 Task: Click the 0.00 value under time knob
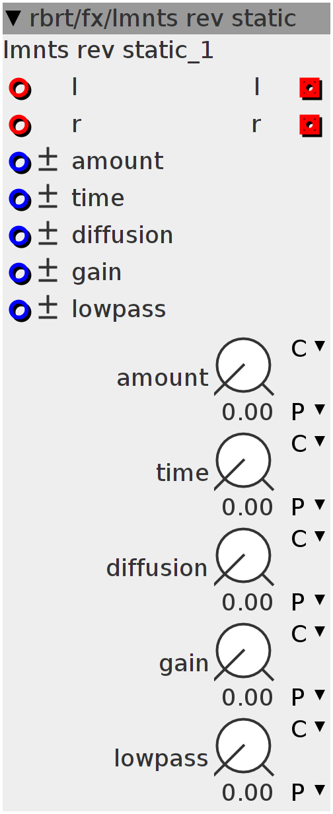tap(247, 507)
